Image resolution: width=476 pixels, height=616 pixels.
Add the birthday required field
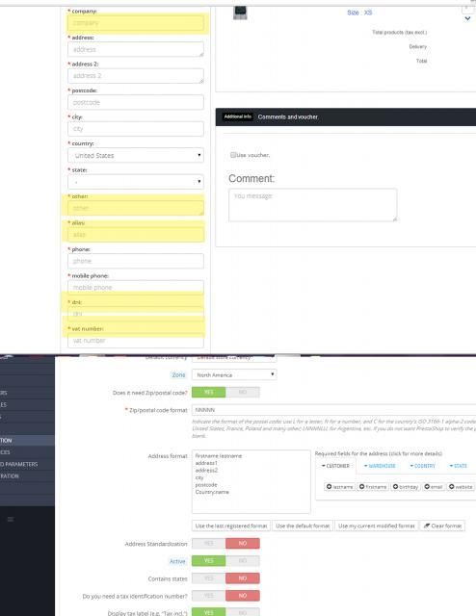pyautogui.click(x=406, y=487)
